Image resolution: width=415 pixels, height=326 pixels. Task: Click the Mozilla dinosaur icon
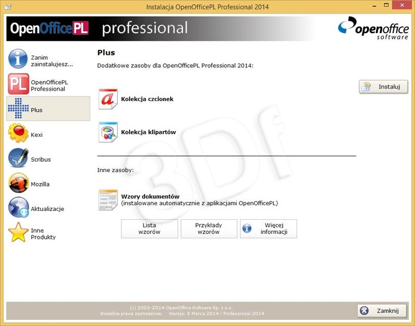pyautogui.click(x=18, y=183)
